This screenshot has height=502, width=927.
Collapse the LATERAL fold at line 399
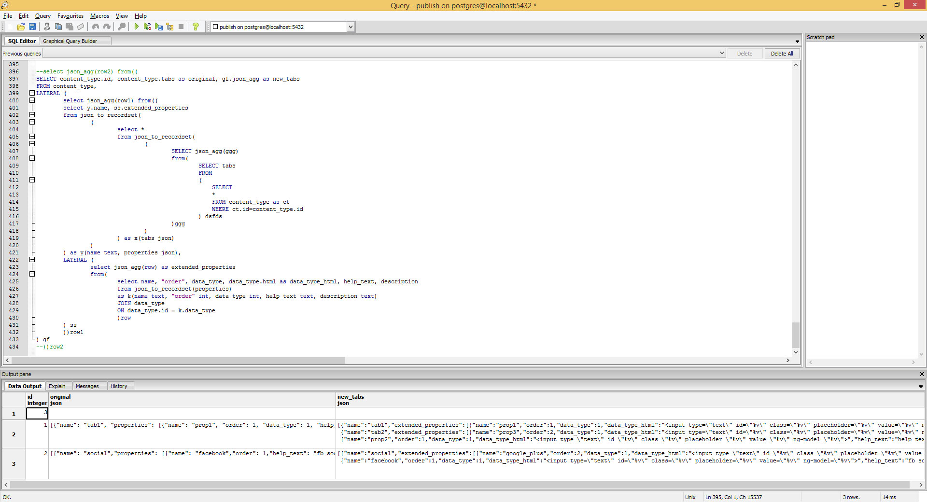pos(32,93)
